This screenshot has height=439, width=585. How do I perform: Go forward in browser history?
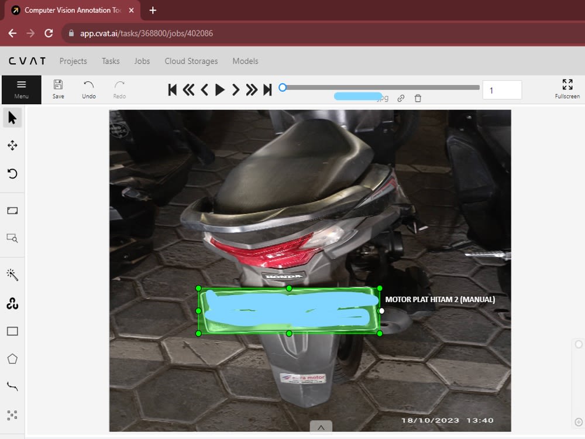[x=30, y=33]
